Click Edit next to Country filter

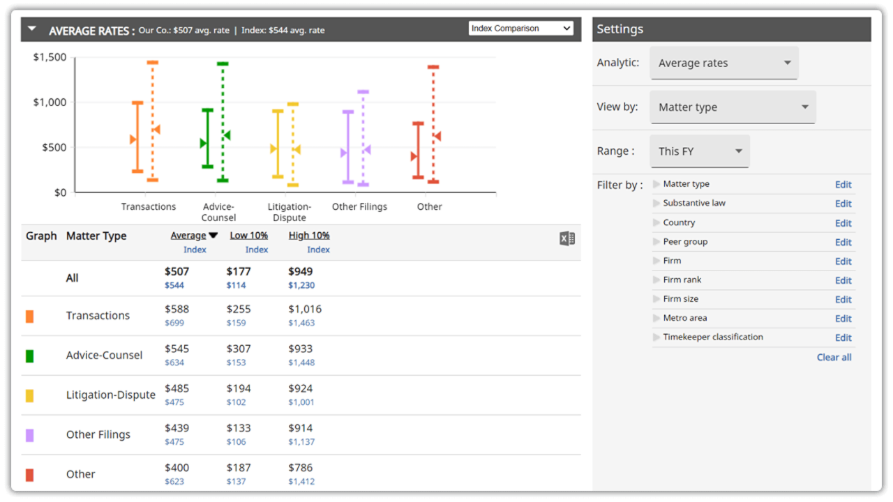[x=843, y=223]
